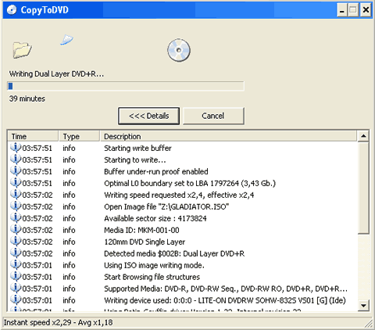Collapse log with '<<< Details' button
The width and height of the screenshot is (375, 330).
pyautogui.click(x=148, y=116)
